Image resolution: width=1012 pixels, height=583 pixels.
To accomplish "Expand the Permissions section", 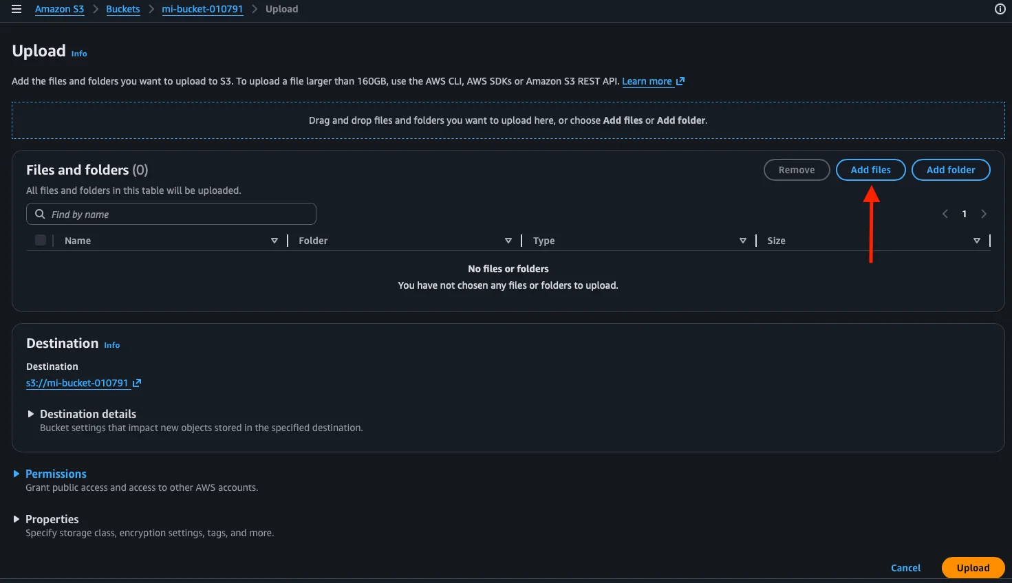I will coord(17,474).
